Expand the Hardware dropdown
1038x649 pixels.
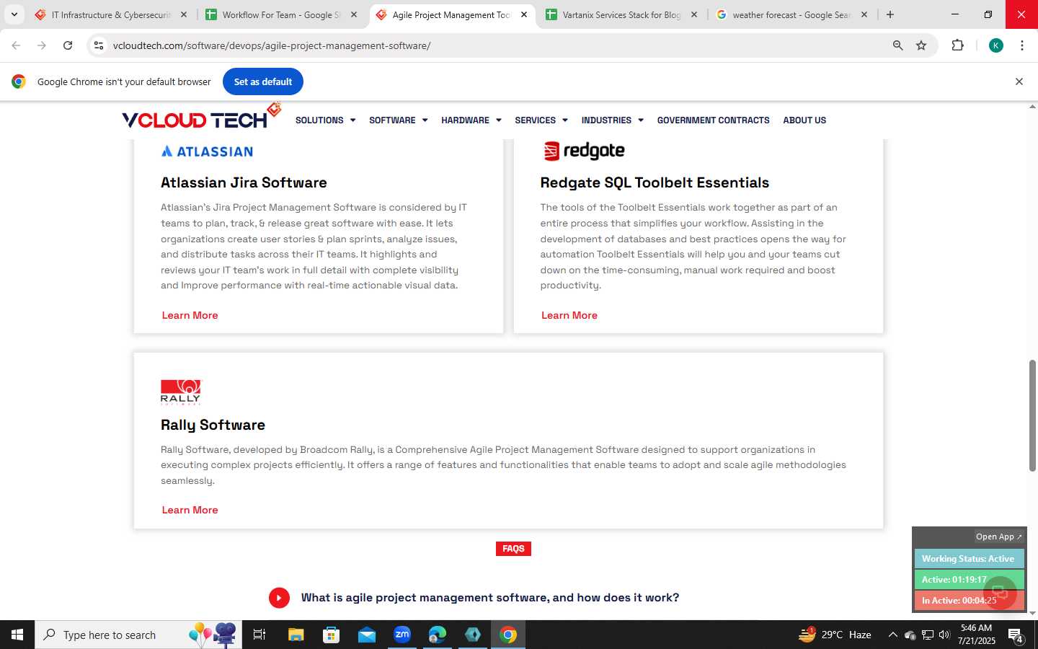point(471,120)
